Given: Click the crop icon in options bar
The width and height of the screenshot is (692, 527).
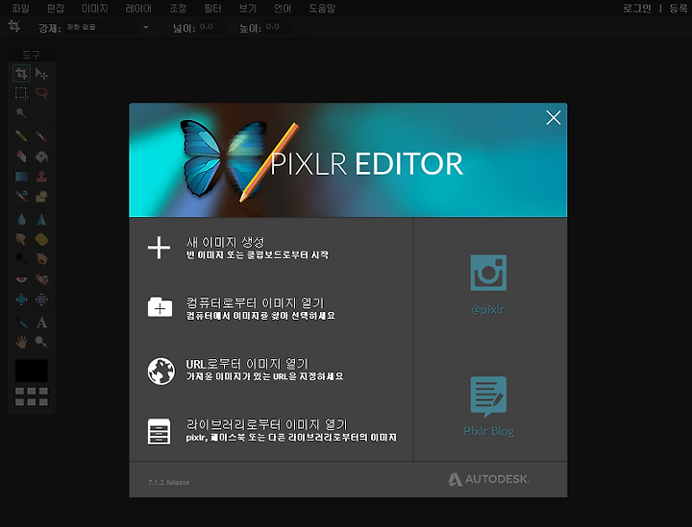Looking at the screenshot, I should click(14, 27).
